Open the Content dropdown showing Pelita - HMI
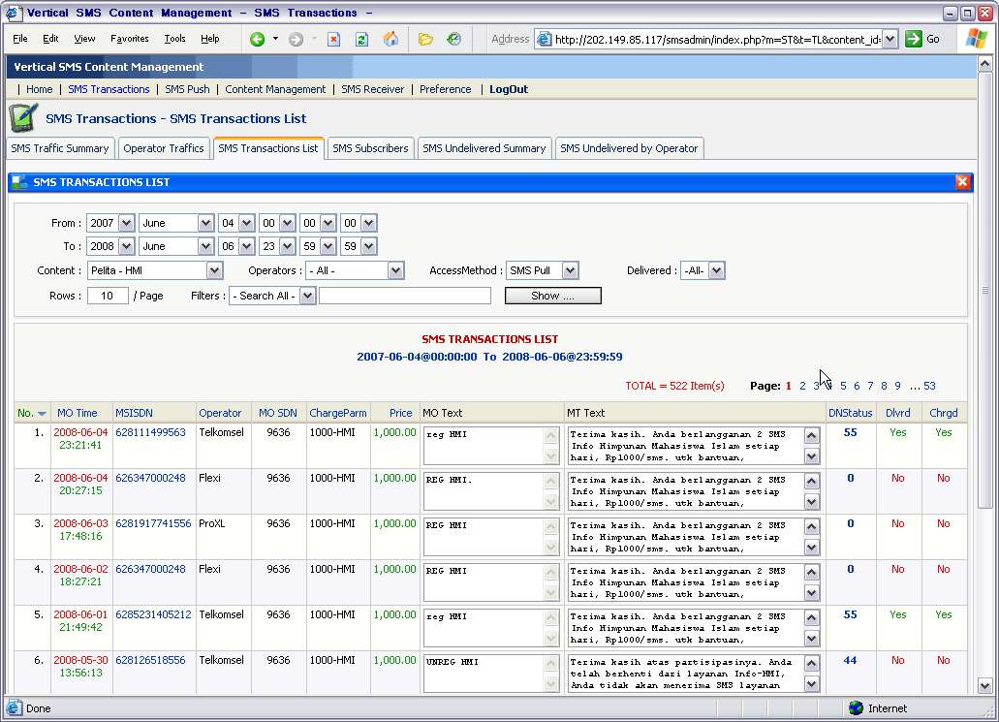 click(x=214, y=271)
